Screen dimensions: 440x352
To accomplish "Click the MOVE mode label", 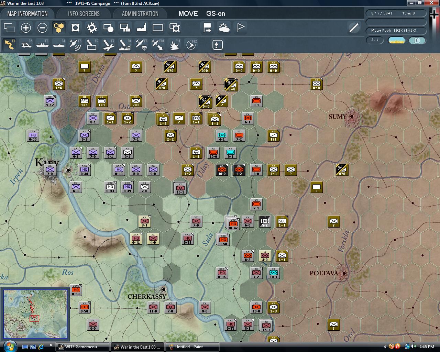I will tap(188, 14).
